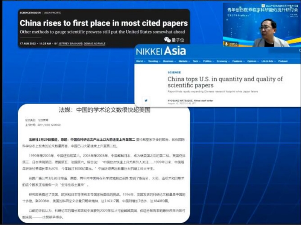
Task: Go to Podcast in Nikkei navigation
Action: (x=283, y=61)
